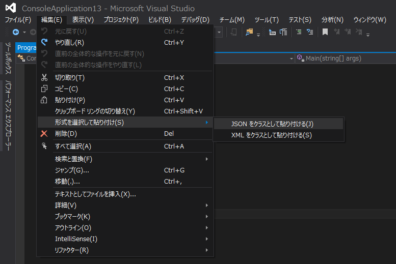The width and height of the screenshot is (396, 264).
Task: Open the ツールボックス side tab
Action: [x=8, y=58]
